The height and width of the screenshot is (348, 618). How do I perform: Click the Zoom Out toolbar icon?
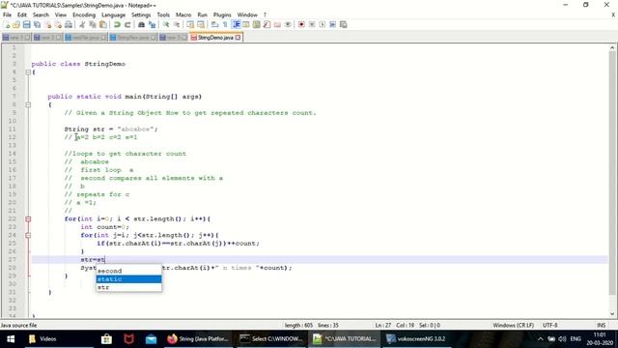tap(177, 24)
